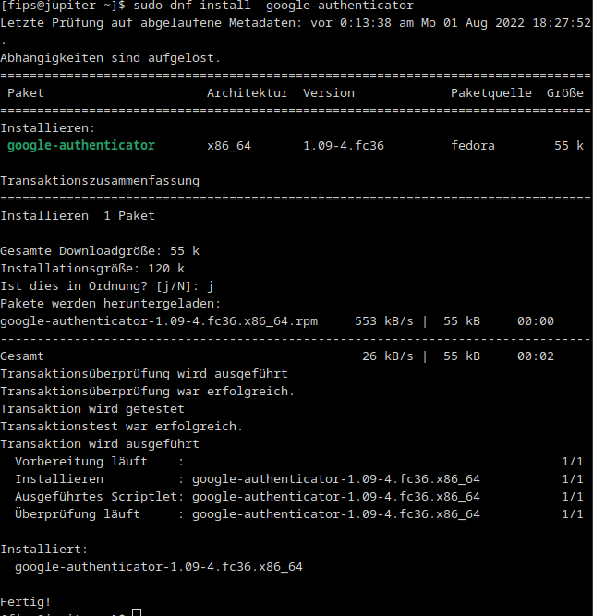This screenshot has height=616, width=593.
Task: Click the 'Fertig!' completion message
Action: click(x=26, y=601)
